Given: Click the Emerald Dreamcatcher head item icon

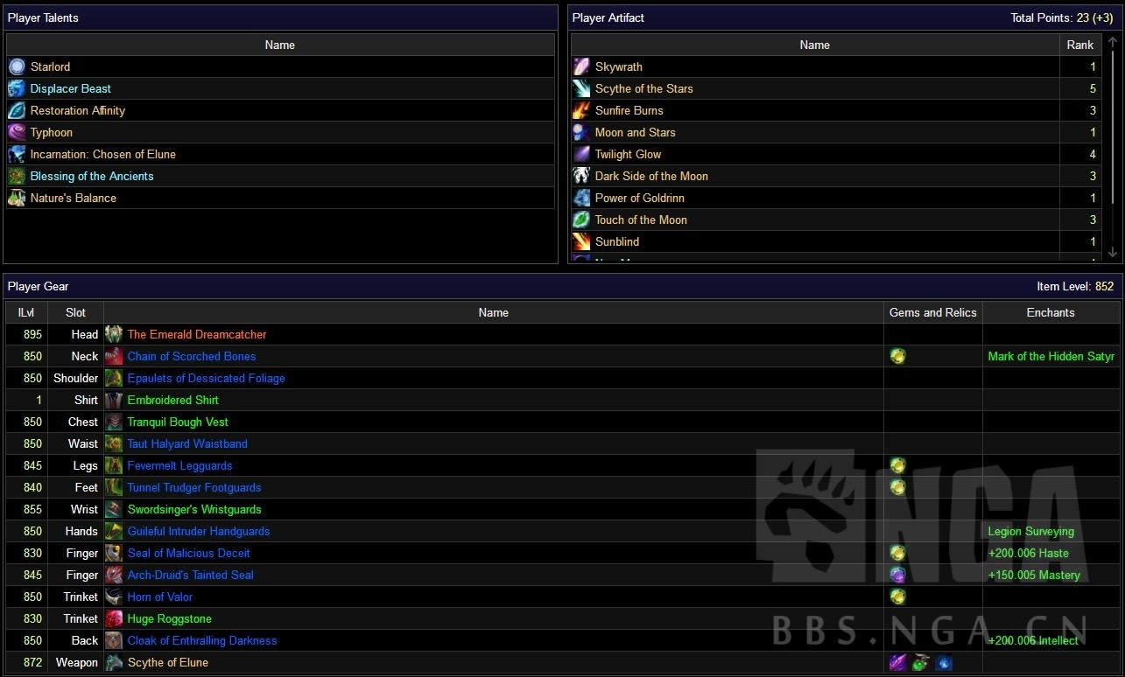Looking at the screenshot, I should (114, 334).
